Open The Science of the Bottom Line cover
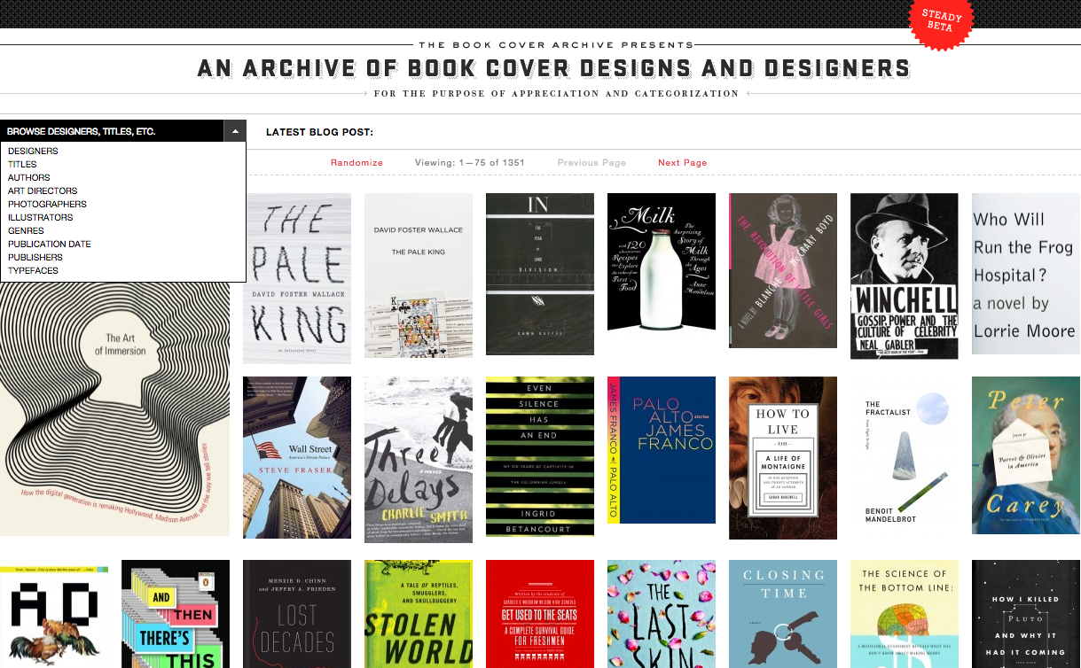Viewport: 1081px width, 668px height. click(x=905, y=614)
